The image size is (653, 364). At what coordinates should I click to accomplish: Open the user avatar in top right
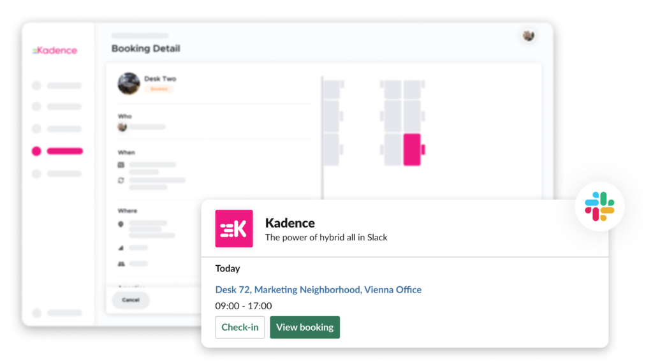(529, 36)
